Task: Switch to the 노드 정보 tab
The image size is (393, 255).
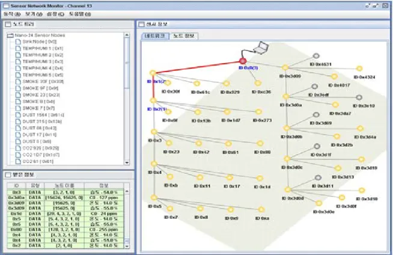Action: tap(184, 36)
